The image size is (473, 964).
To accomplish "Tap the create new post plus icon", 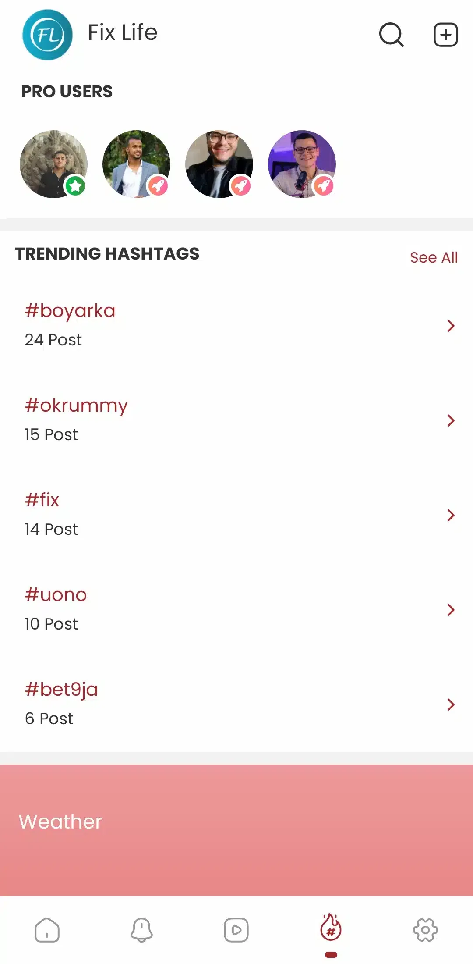I will (445, 35).
